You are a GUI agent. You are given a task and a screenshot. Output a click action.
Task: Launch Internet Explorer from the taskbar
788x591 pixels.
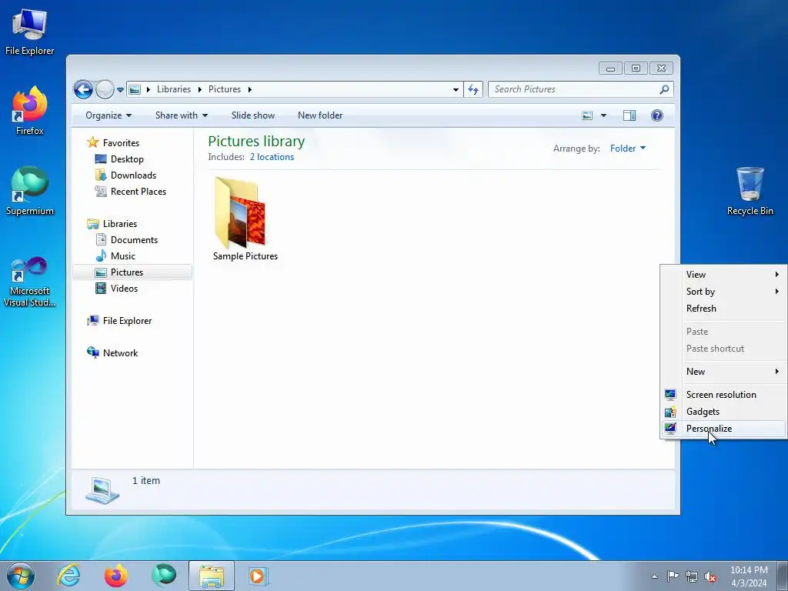pos(68,576)
